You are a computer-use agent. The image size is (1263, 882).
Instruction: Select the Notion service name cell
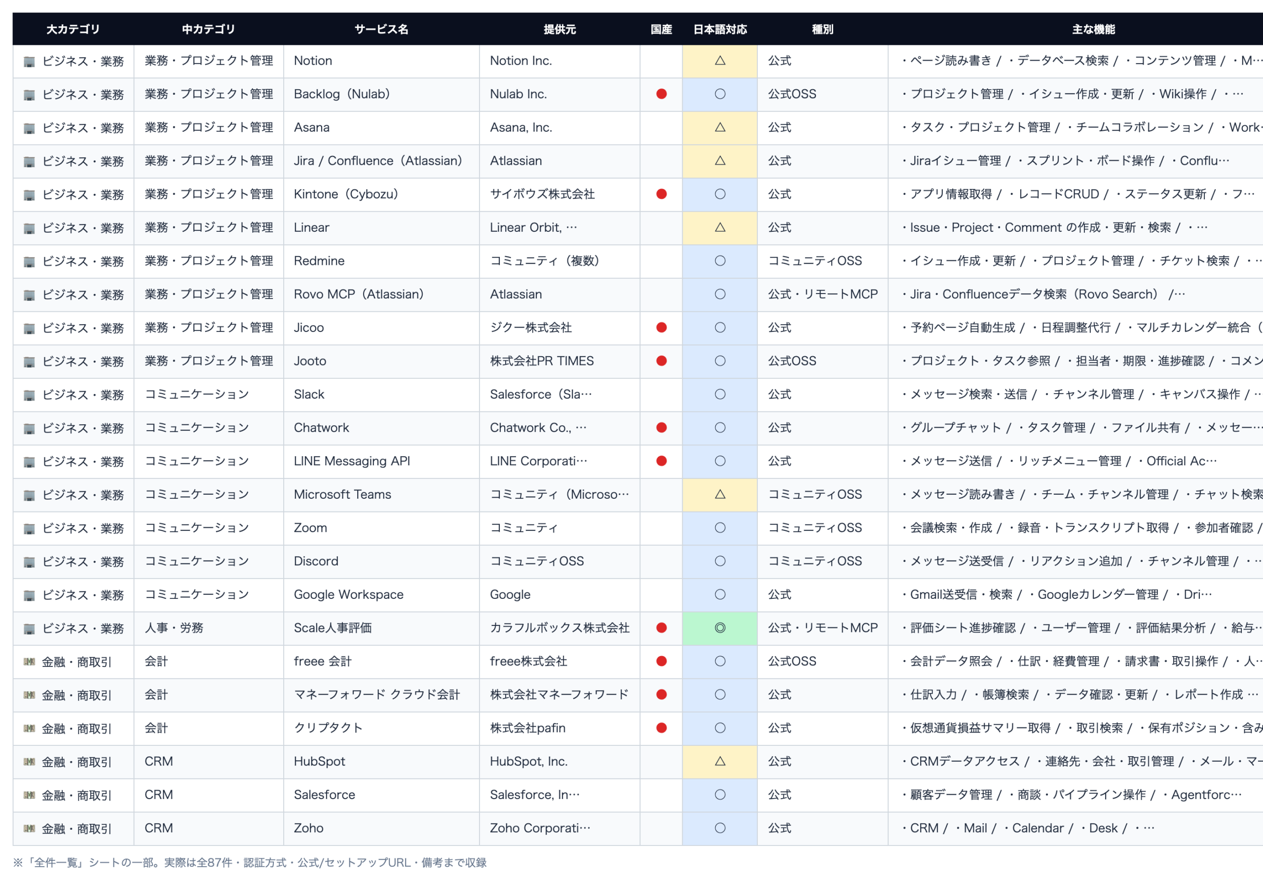(x=381, y=61)
